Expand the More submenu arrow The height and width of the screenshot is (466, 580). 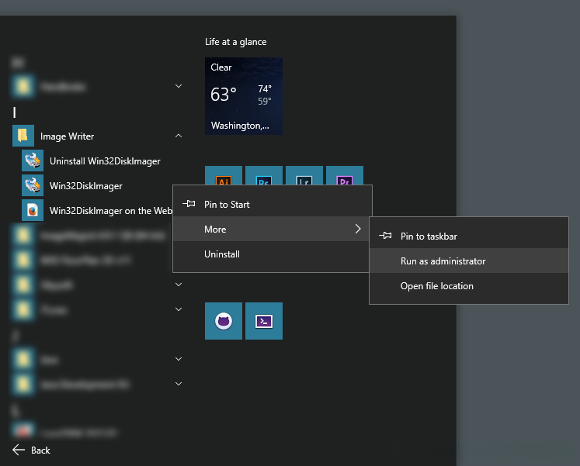click(358, 230)
